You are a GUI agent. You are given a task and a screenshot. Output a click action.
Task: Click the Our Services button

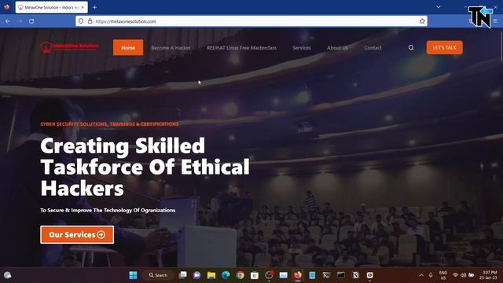click(x=77, y=234)
